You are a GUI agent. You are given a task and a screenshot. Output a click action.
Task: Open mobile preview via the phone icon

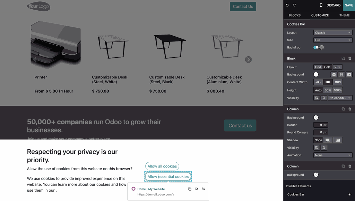[x=321, y=5]
